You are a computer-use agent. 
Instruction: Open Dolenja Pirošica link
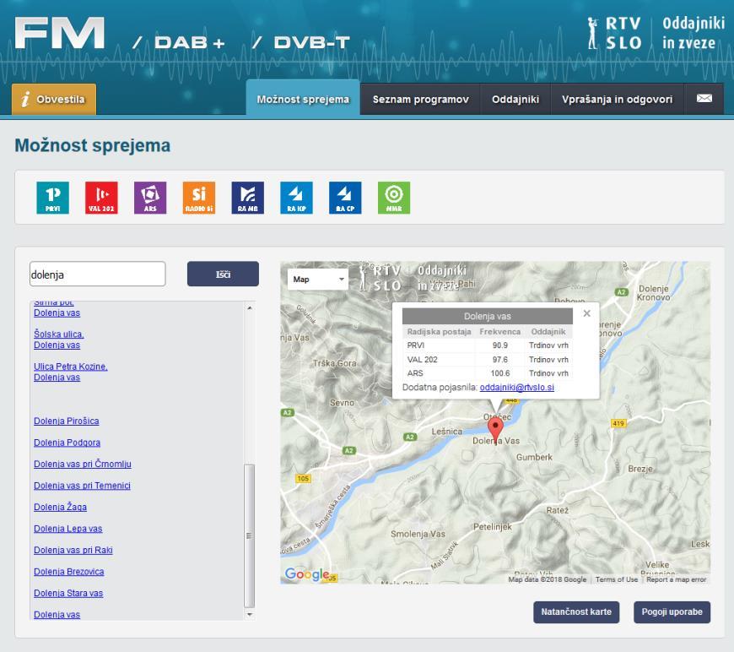click(x=67, y=421)
